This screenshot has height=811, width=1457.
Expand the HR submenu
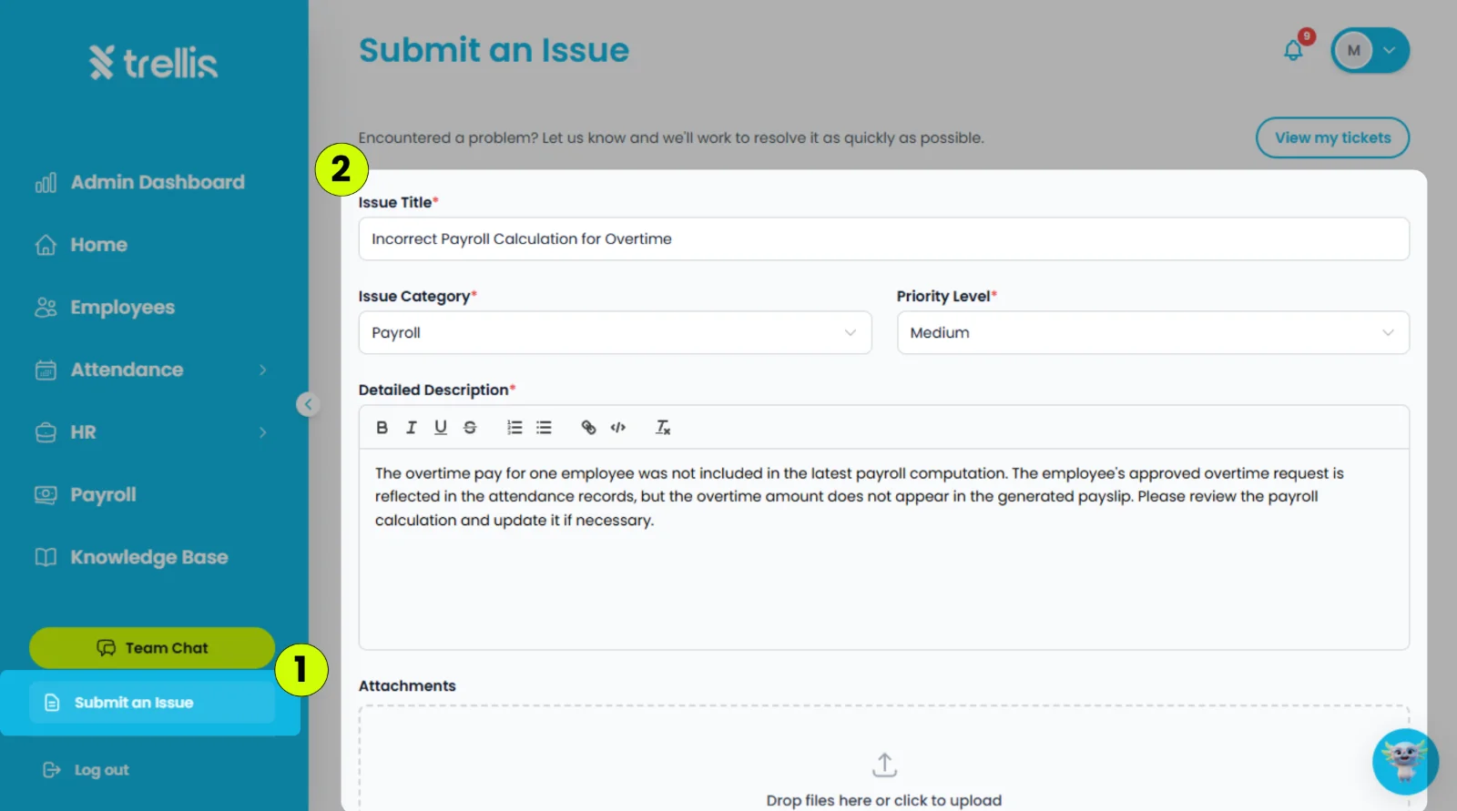coord(262,432)
